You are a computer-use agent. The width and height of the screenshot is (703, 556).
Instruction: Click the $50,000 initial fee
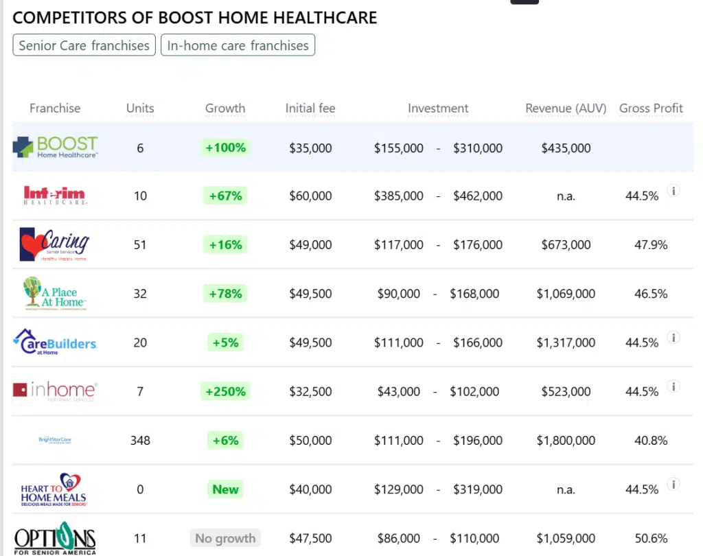(x=310, y=440)
